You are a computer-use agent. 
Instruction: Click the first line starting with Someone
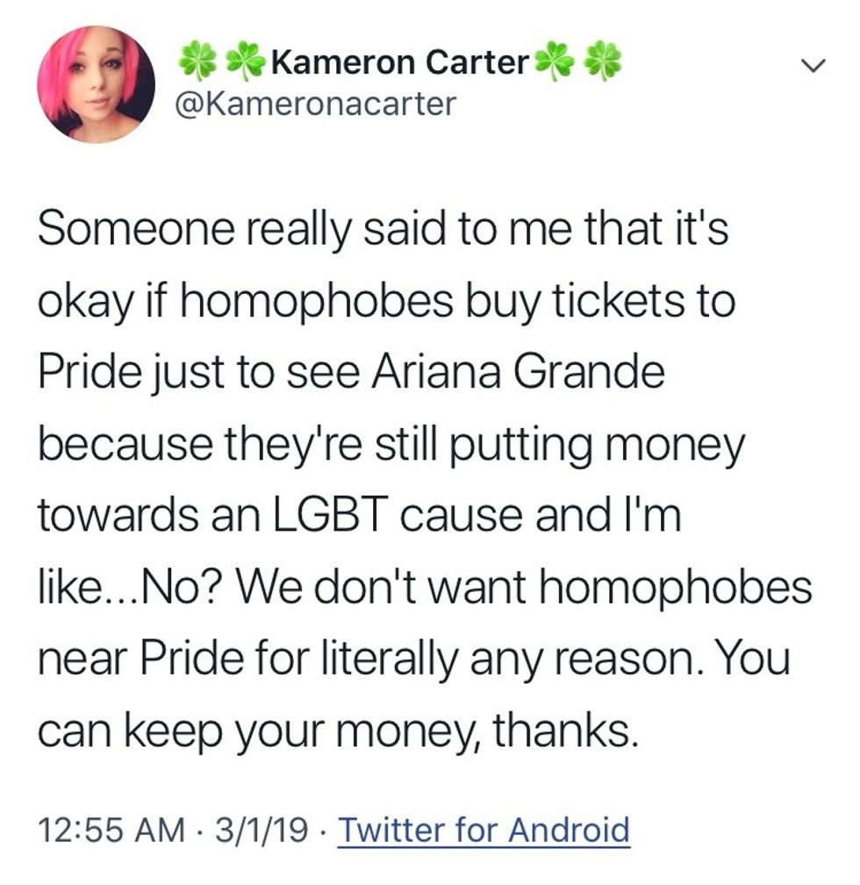coord(383,232)
